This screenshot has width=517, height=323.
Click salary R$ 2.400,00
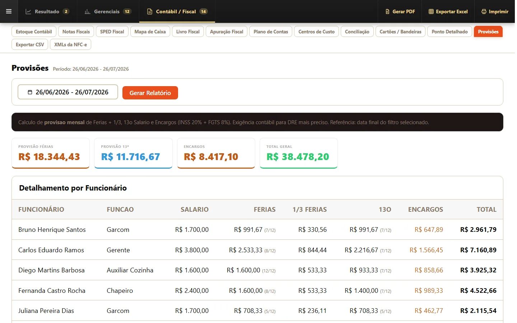pyautogui.click(x=192, y=291)
